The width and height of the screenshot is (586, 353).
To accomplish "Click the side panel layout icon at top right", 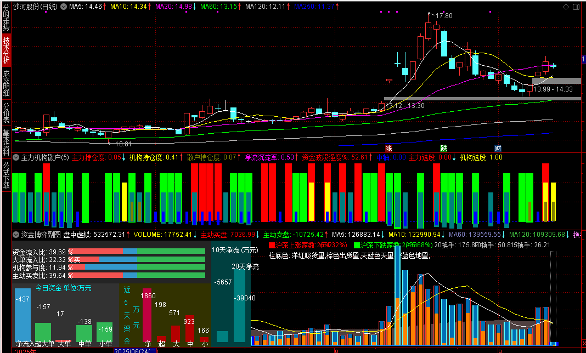I will (576, 7).
